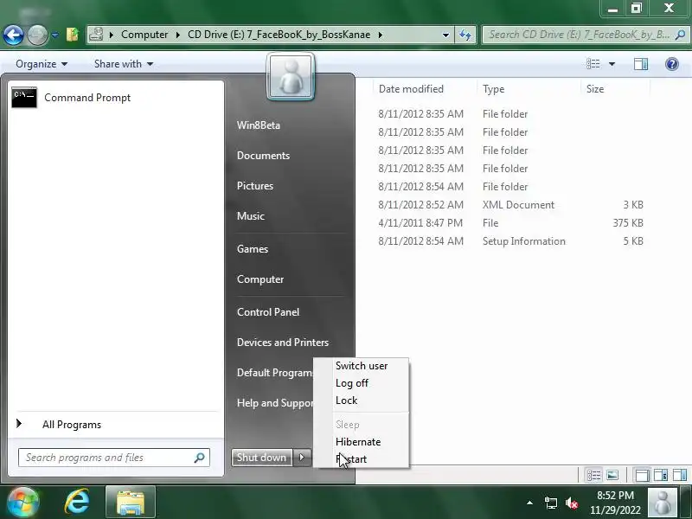Go back with the blue Back arrow
The image size is (692, 519).
pos(13,35)
